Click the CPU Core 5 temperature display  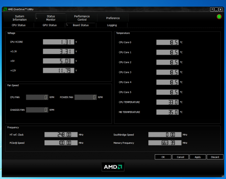(x=167, y=92)
